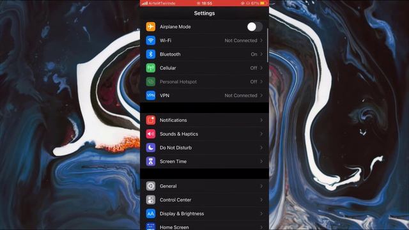Tap the General gear icon
The image size is (409, 230).
pyautogui.click(x=151, y=186)
